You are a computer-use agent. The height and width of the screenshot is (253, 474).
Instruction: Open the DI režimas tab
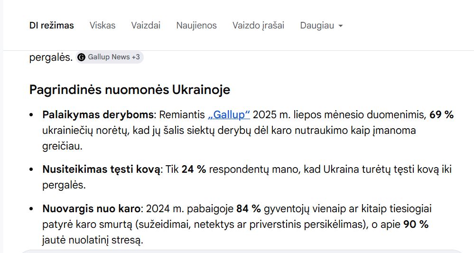tap(51, 26)
